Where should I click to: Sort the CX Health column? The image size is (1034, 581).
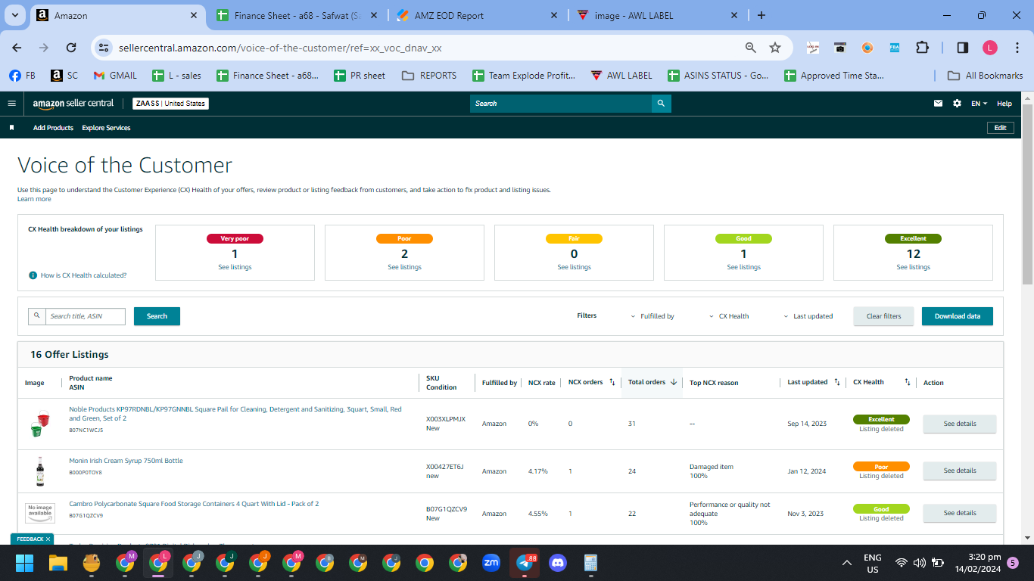(908, 382)
